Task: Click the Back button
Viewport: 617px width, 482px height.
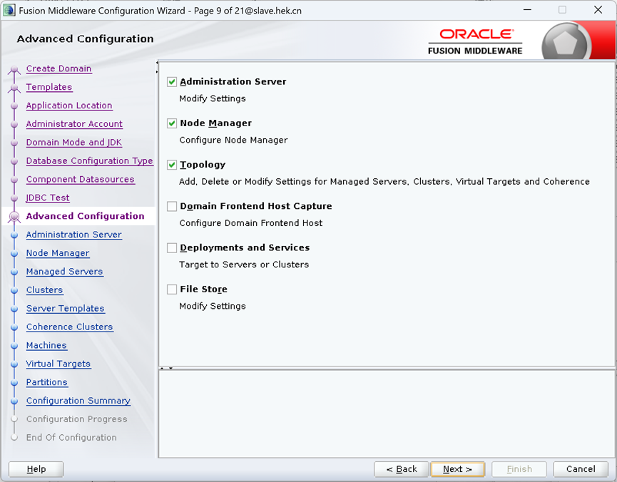Action: click(402, 469)
